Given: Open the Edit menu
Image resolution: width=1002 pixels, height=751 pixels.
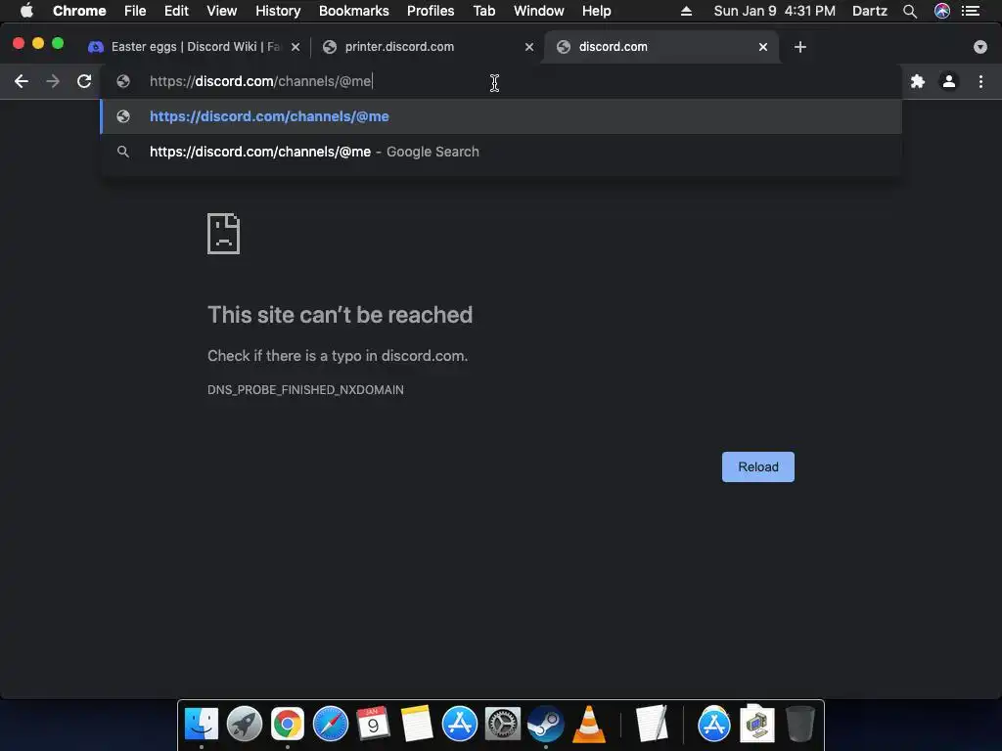Looking at the screenshot, I should coord(176,11).
